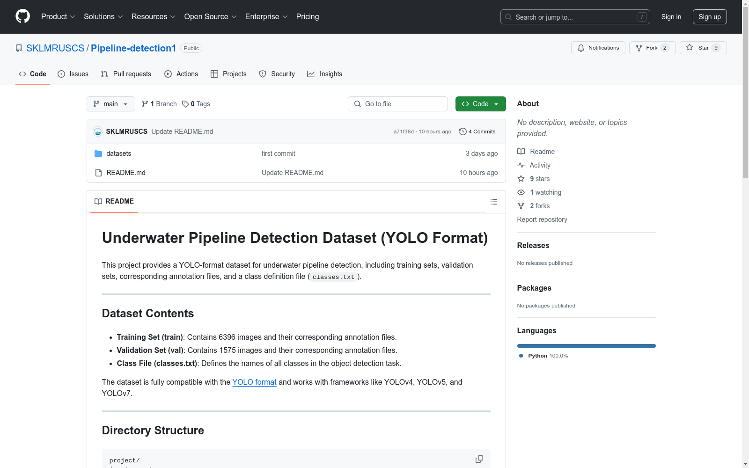Screen dimensions: 749x468
Task: Copy the directory structure code block
Action: (x=479, y=459)
